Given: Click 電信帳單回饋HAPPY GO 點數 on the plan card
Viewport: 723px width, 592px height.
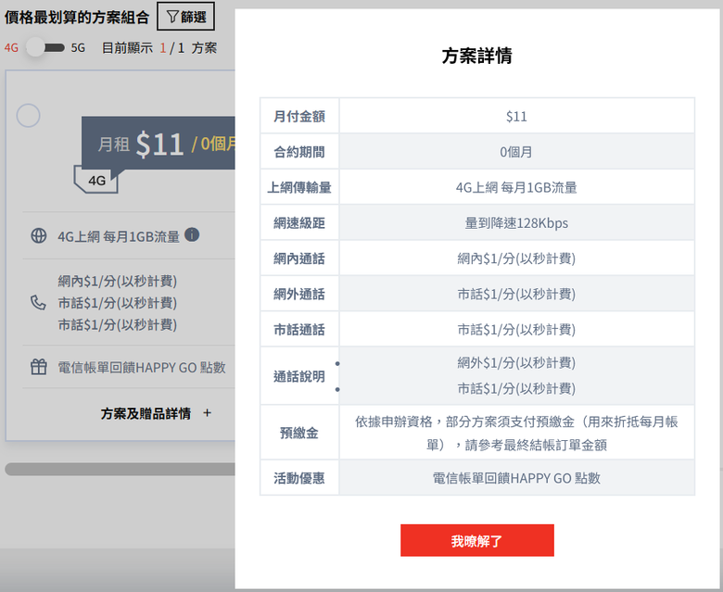Looking at the screenshot, I should click(x=142, y=368).
